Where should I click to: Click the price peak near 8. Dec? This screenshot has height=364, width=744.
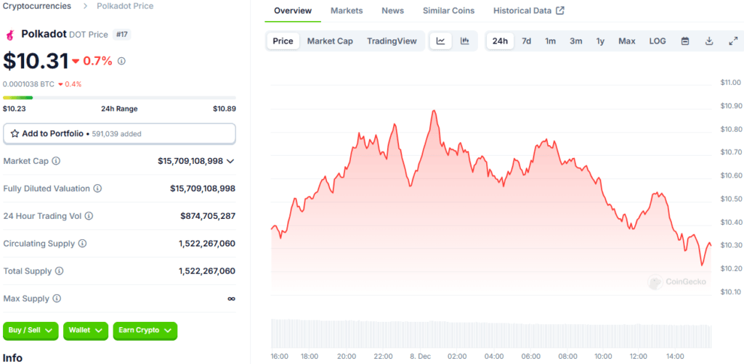tap(433, 111)
